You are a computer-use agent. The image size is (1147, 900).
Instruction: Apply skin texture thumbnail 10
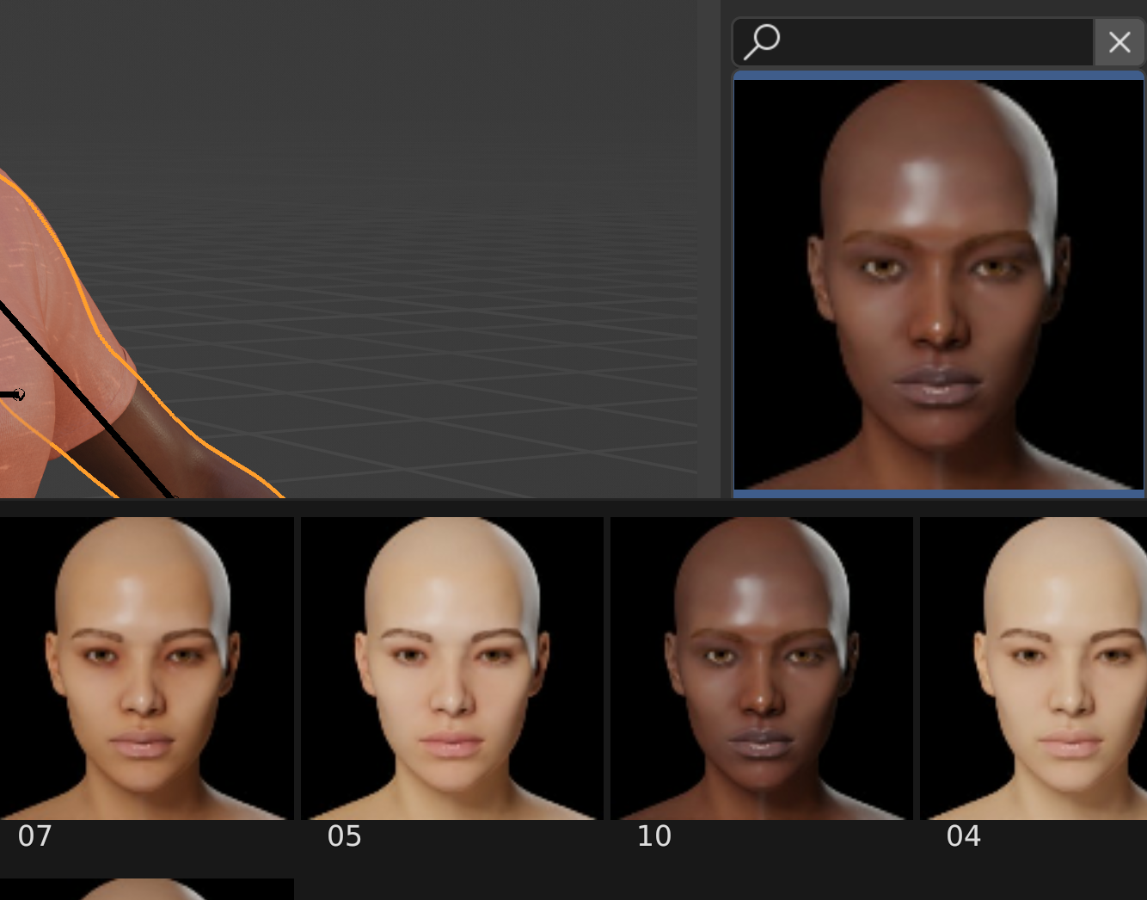(x=761, y=668)
